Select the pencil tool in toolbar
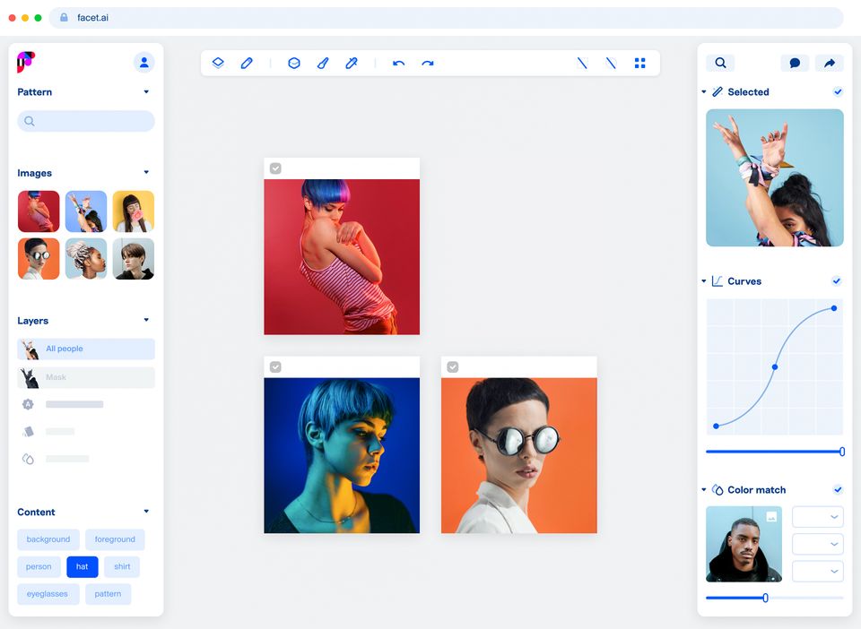Screen dimensions: 861x629 click(247, 63)
